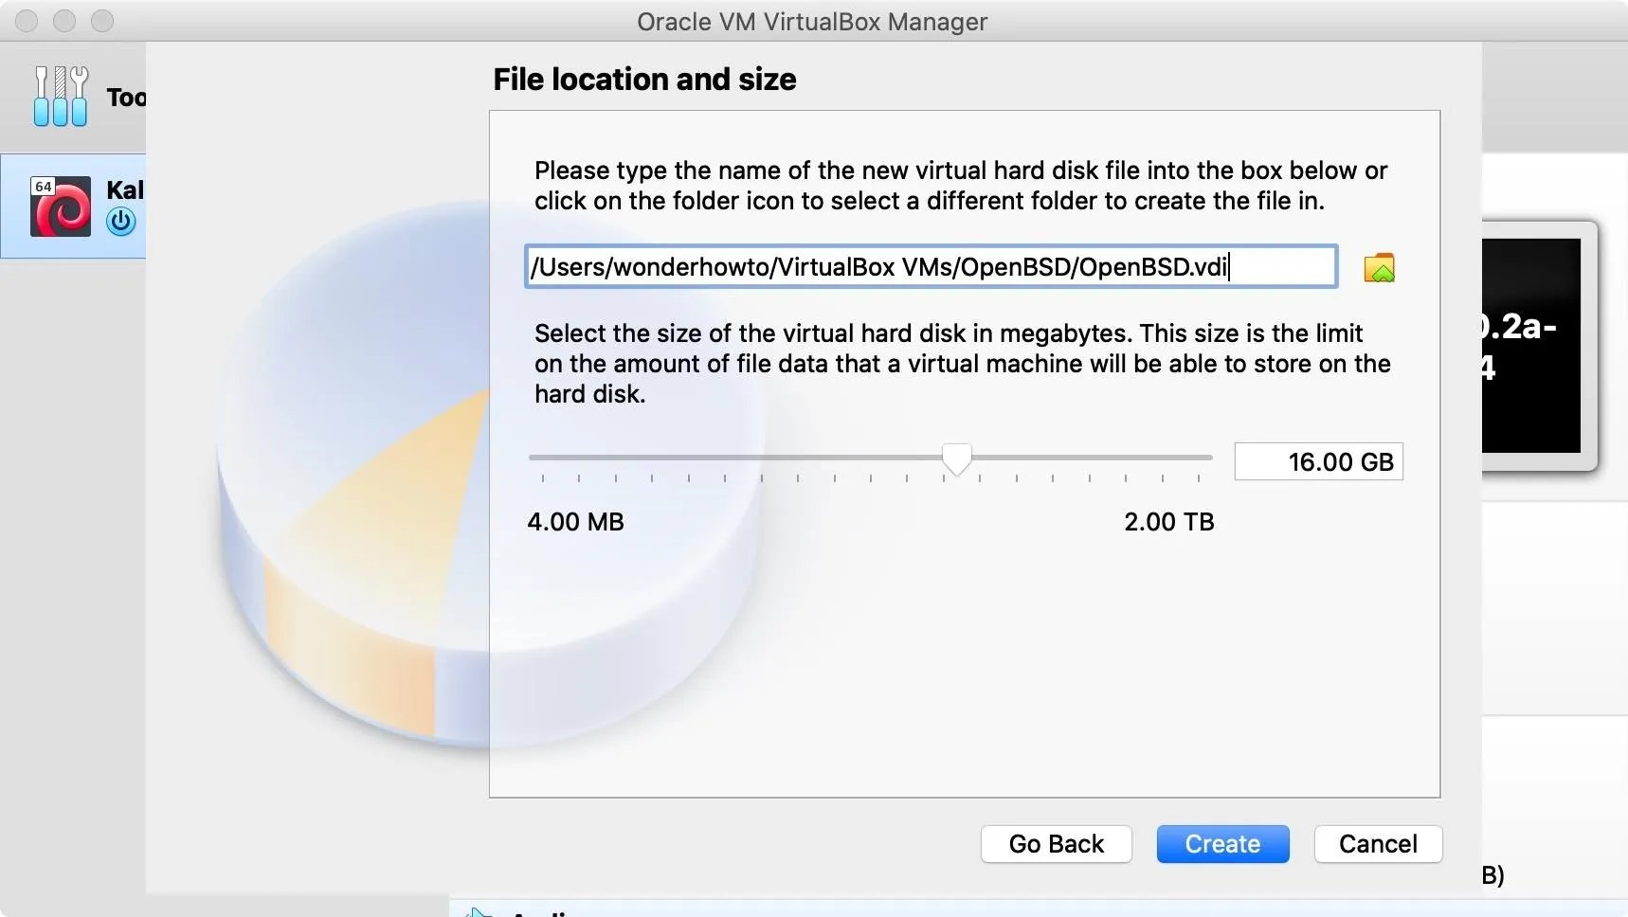The height and width of the screenshot is (917, 1628).
Task: Click the folder icon to choose location
Action: point(1379,268)
